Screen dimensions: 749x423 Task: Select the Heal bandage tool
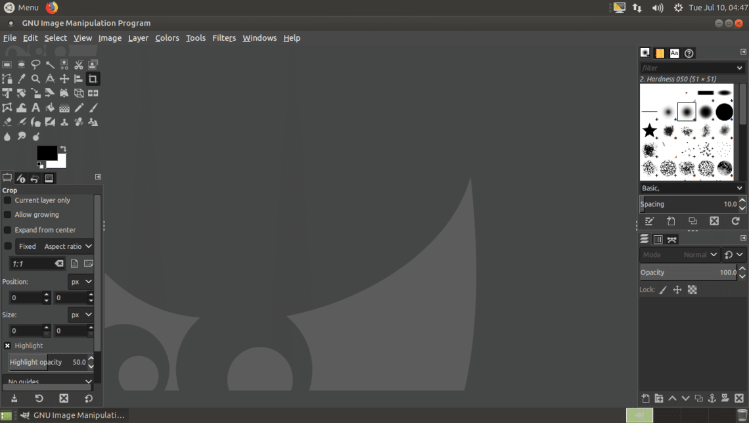pos(78,122)
